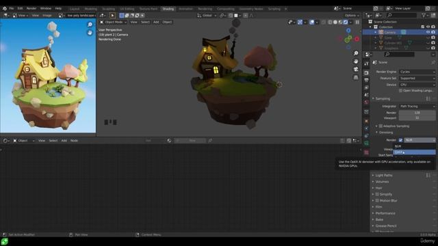Click the Viewport samples field showing 32
The image size is (438, 246).
[x=417, y=118]
